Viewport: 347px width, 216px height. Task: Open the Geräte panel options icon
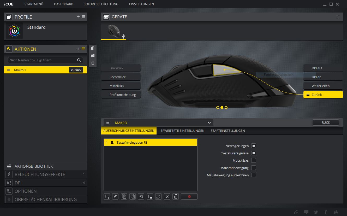point(338,17)
